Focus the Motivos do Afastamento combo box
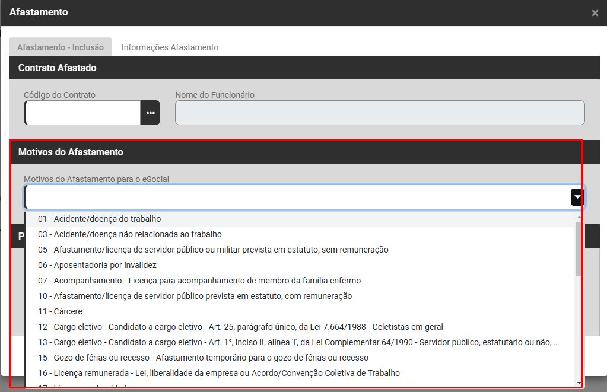This screenshot has width=607, height=392. coord(297,197)
